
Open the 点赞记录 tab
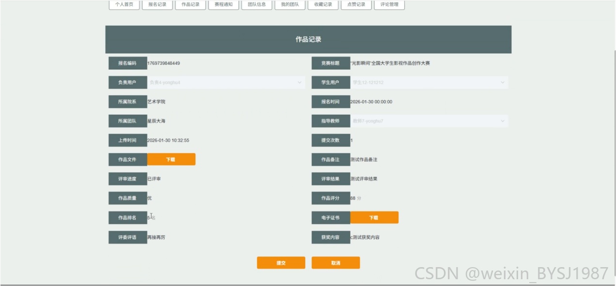point(356,5)
